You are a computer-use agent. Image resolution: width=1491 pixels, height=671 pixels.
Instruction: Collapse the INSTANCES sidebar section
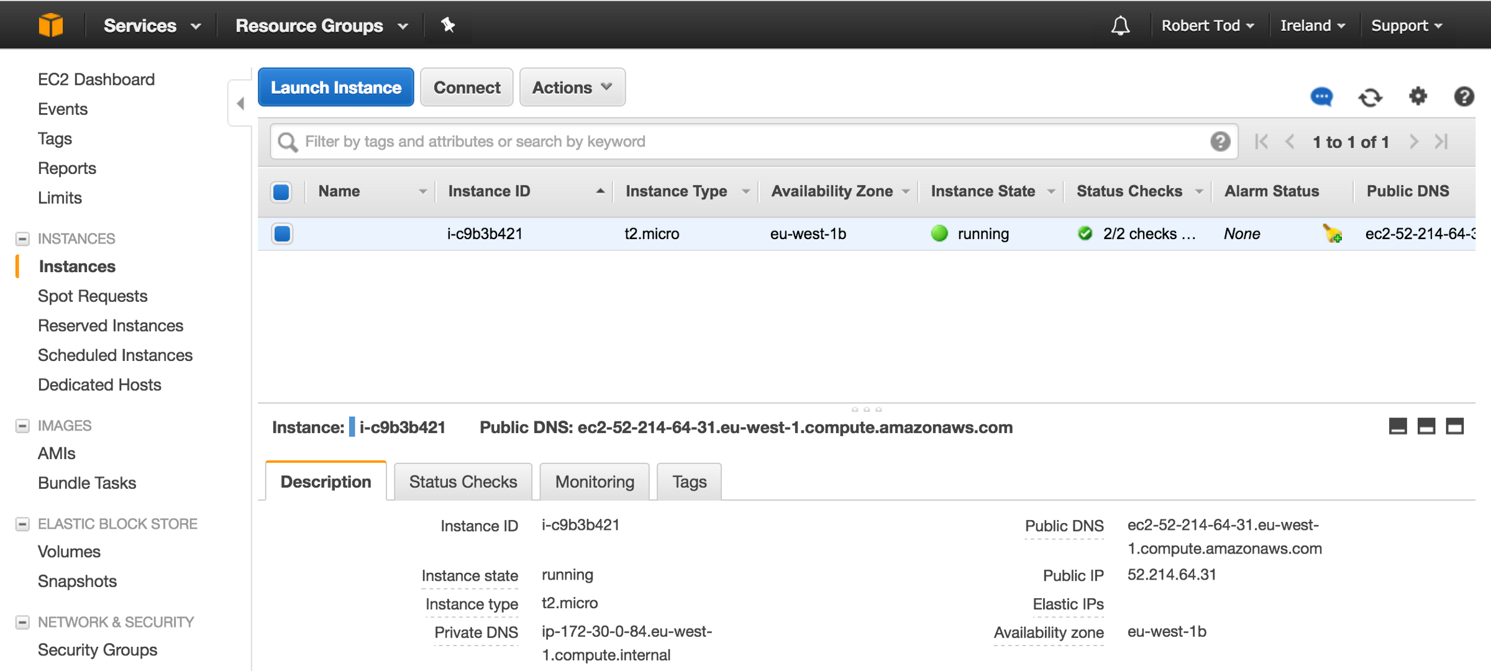(22, 239)
